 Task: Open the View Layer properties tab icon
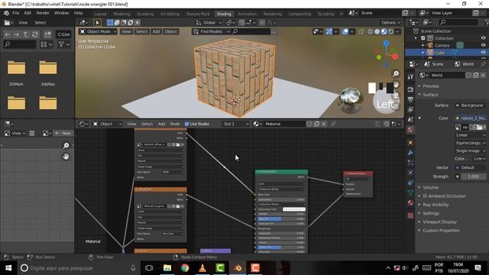(410, 109)
